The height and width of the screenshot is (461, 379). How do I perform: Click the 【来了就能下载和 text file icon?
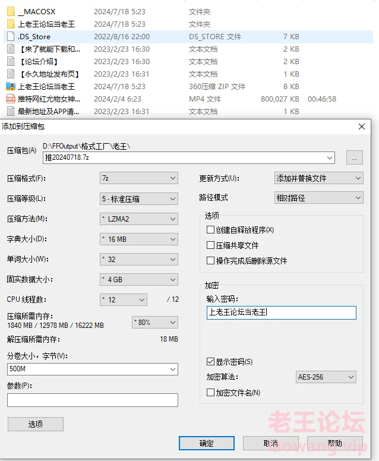[x=11, y=49]
